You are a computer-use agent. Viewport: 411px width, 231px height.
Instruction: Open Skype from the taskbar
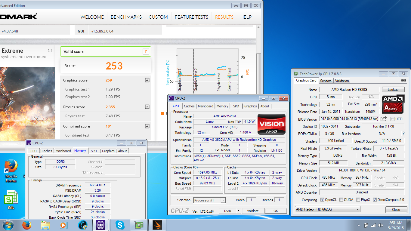(120, 225)
